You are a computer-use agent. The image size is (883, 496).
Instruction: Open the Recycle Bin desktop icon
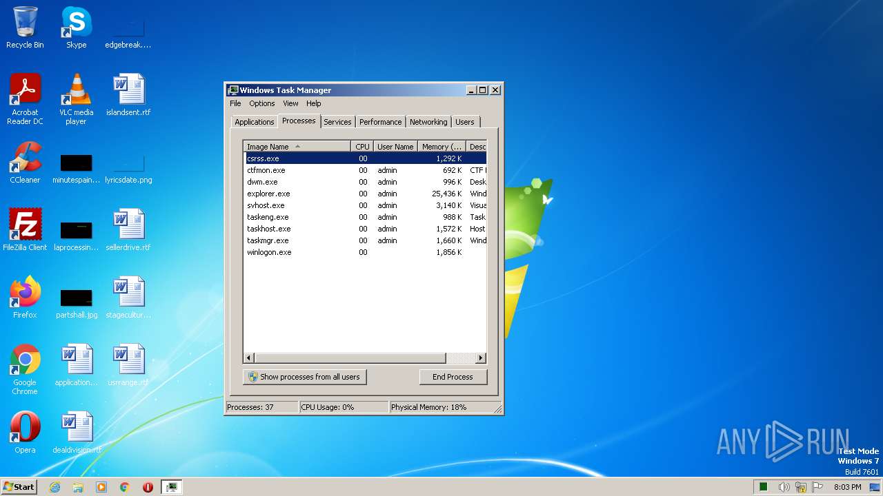(25, 28)
